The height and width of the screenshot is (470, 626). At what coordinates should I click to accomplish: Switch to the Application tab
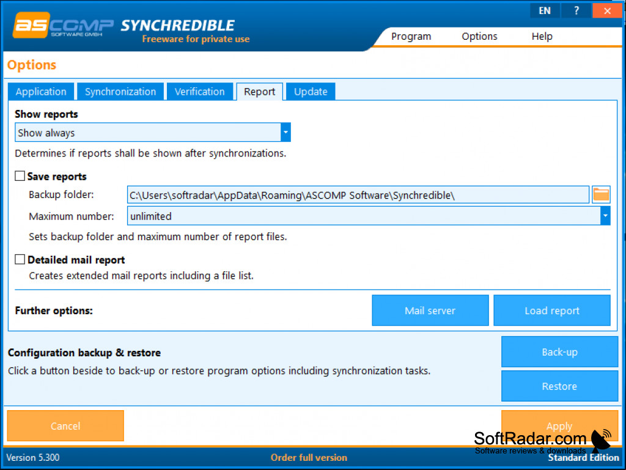pyautogui.click(x=41, y=92)
